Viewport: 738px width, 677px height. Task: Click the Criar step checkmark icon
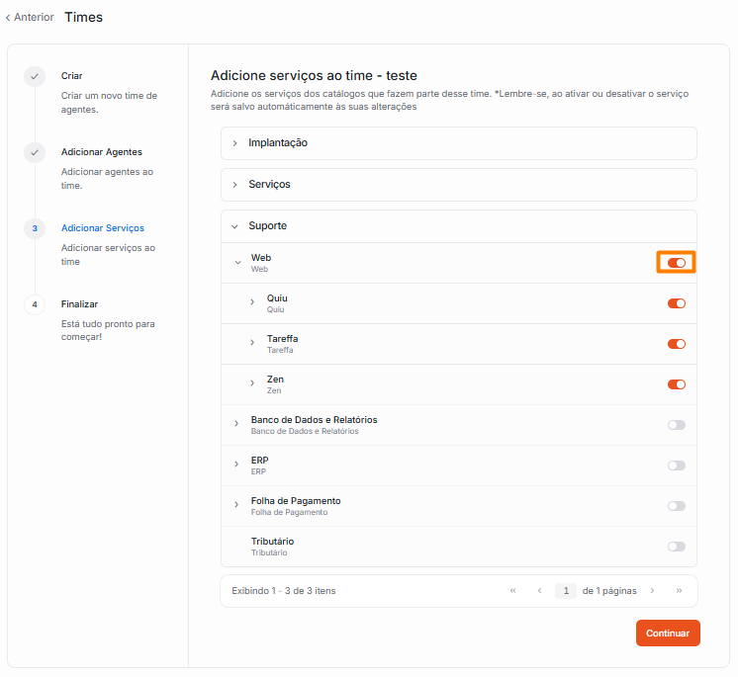(35, 76)
